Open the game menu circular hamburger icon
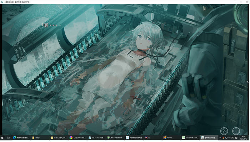Screen dimensions: 250x142 point(236,131)
